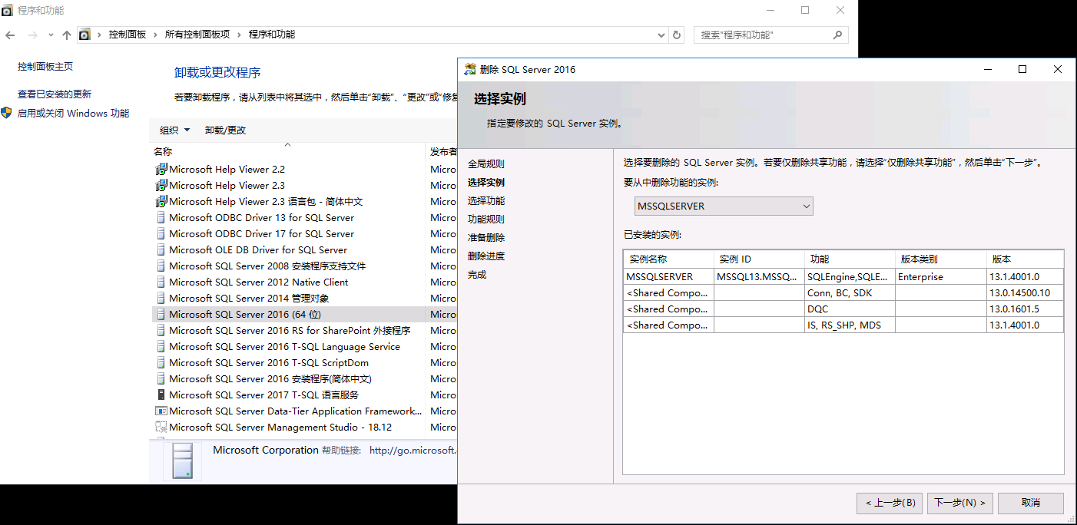Click the Conn, BC, SDK features cell
The height and width of the screenshot is (525, 1077).
pos(850,293)
